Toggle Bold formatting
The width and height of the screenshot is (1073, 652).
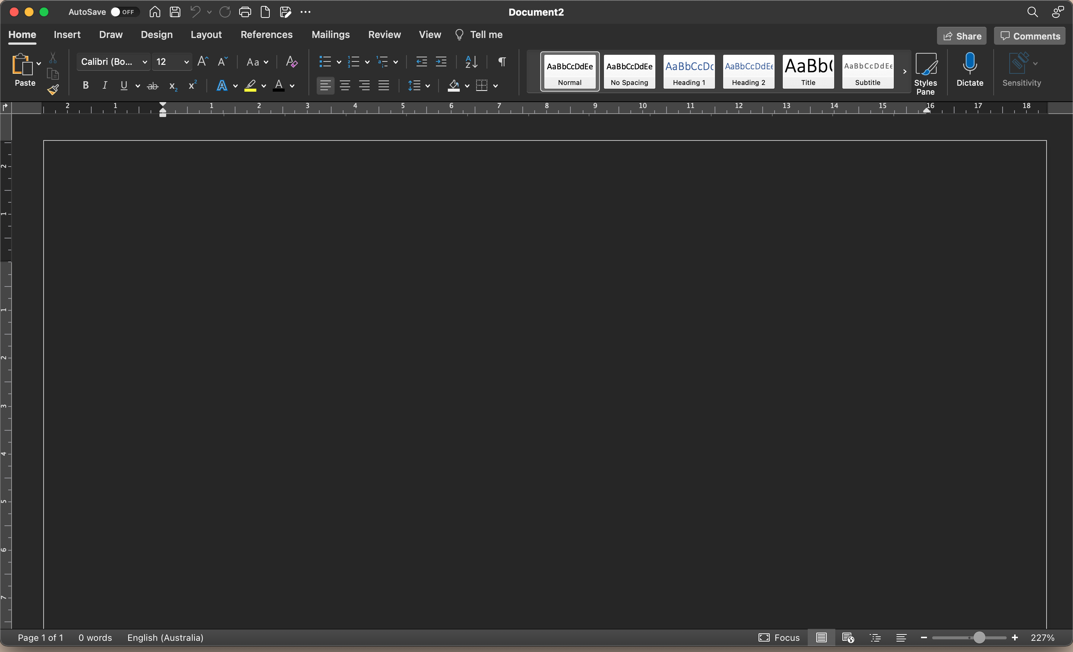tap(86, 86)
